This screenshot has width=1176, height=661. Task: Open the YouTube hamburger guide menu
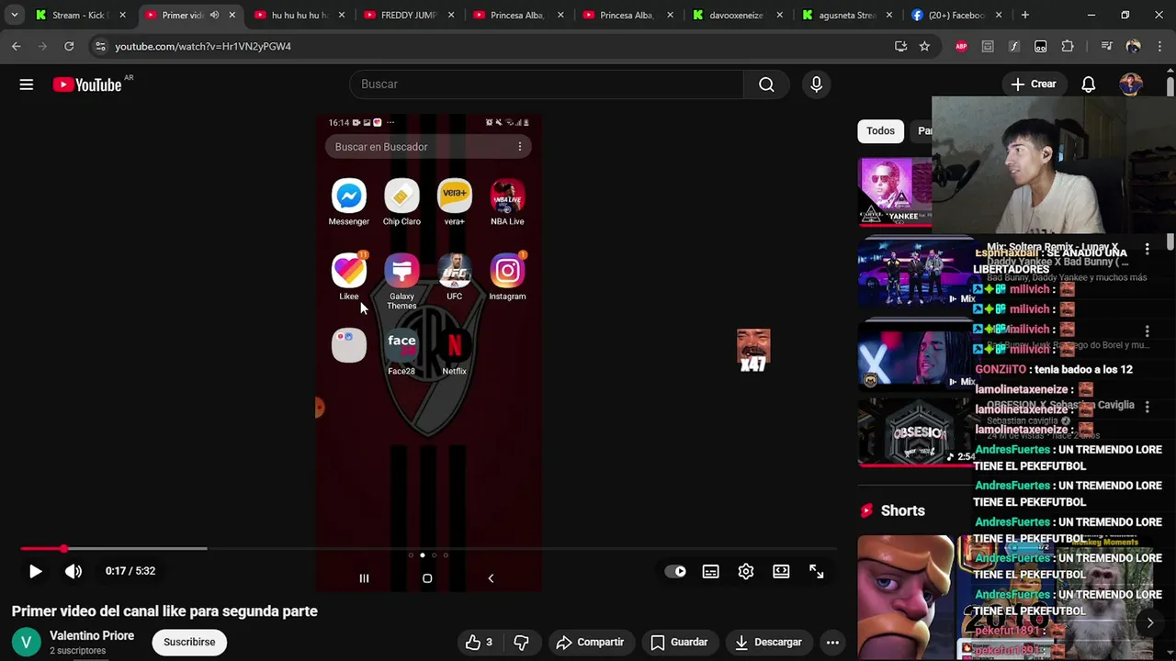pos(27,84)
